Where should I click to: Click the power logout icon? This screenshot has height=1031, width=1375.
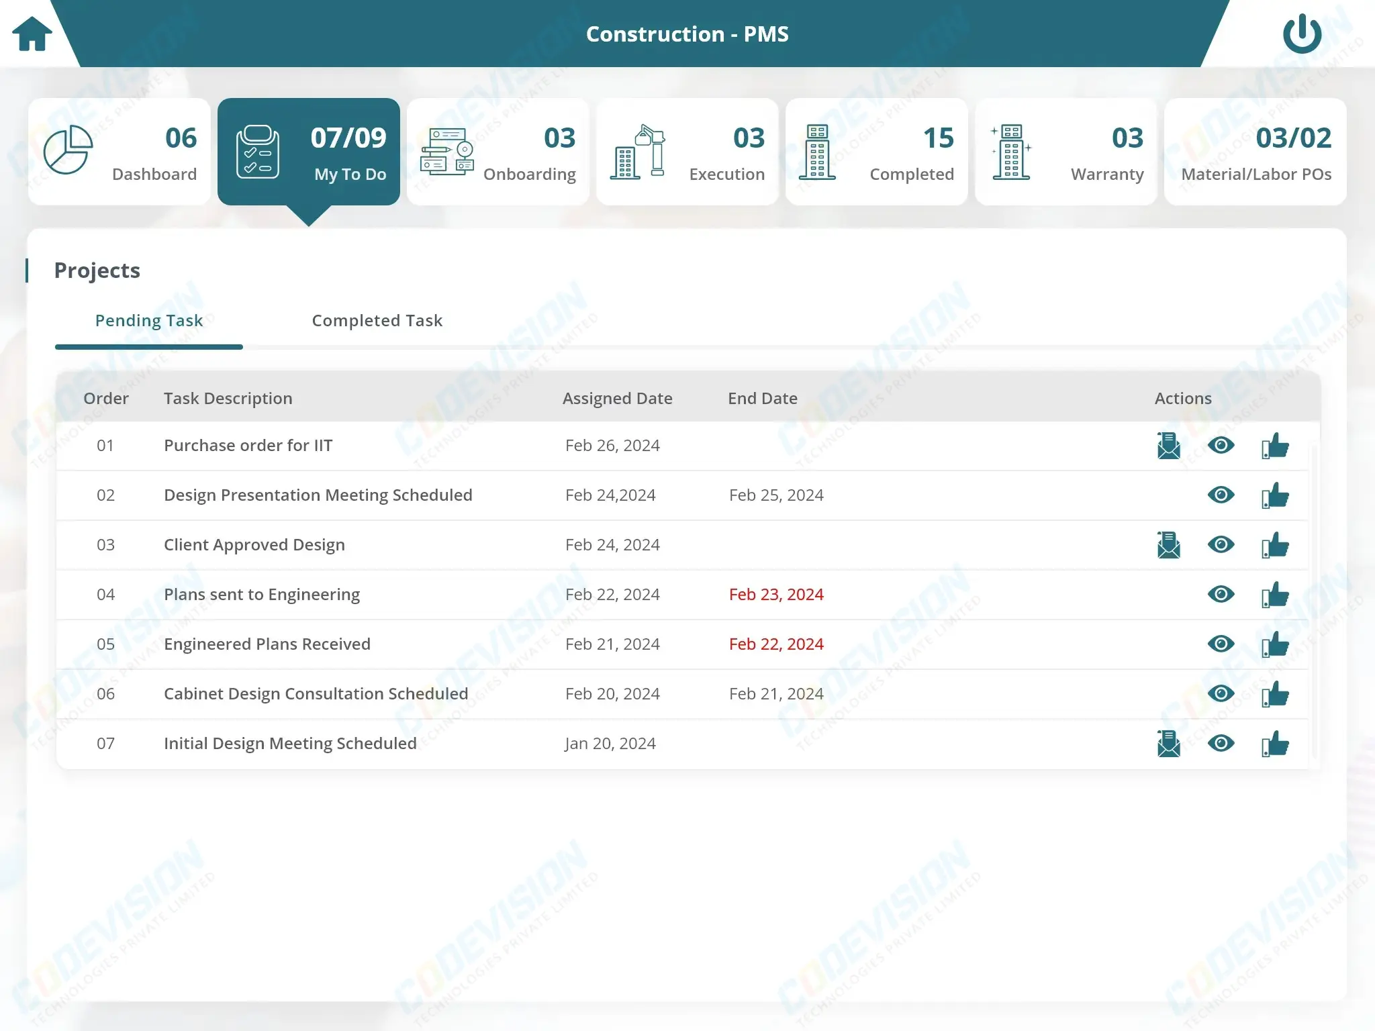[1302, 34]
